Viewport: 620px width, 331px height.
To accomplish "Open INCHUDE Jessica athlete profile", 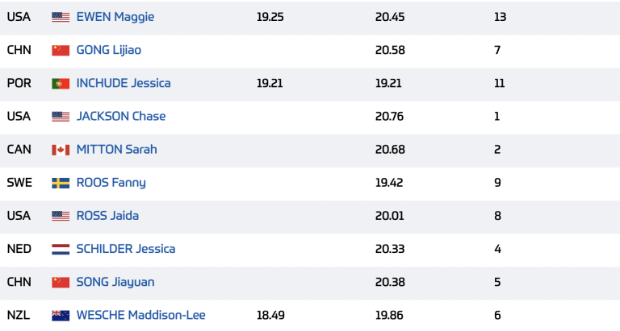I will (124, 83).
